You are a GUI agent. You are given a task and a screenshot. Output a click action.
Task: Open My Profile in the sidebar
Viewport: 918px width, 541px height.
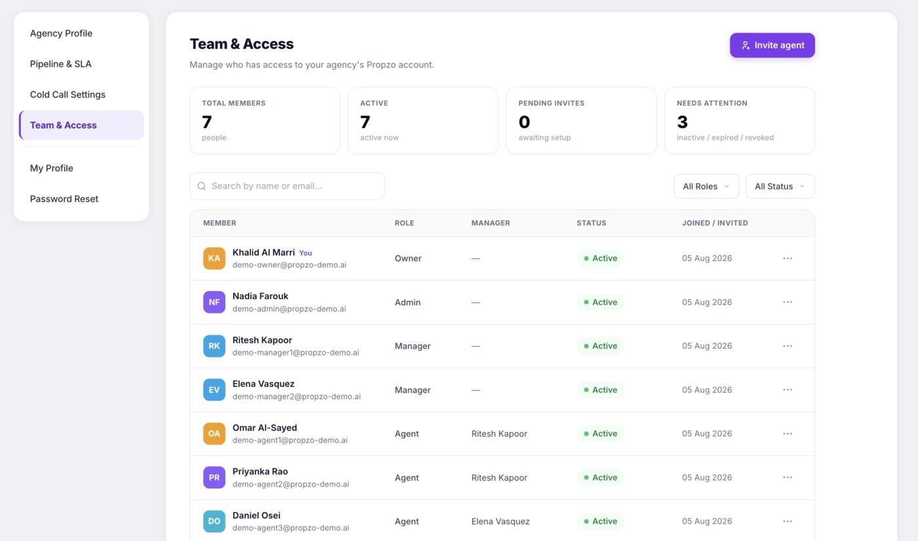(x=81, y=169)
